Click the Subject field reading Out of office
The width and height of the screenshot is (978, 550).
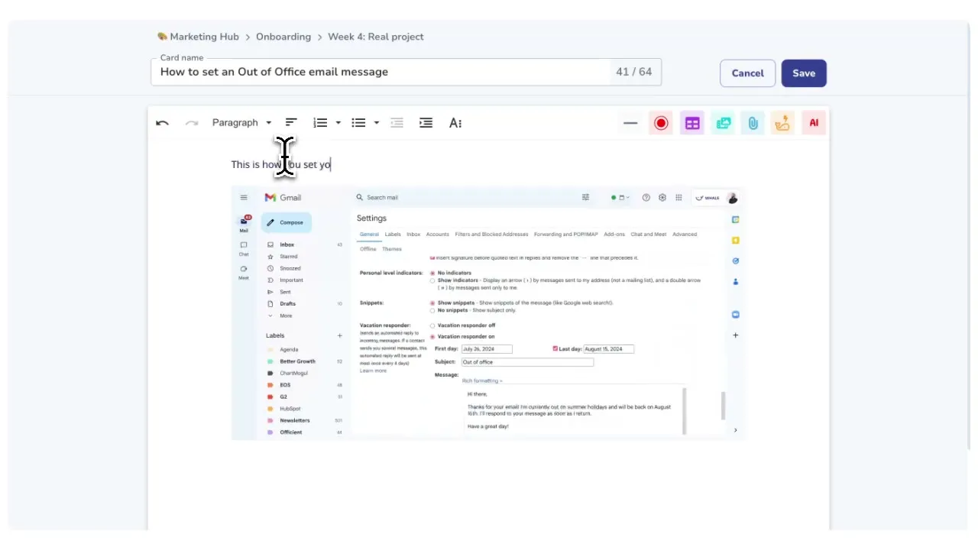tap(527, 362)
